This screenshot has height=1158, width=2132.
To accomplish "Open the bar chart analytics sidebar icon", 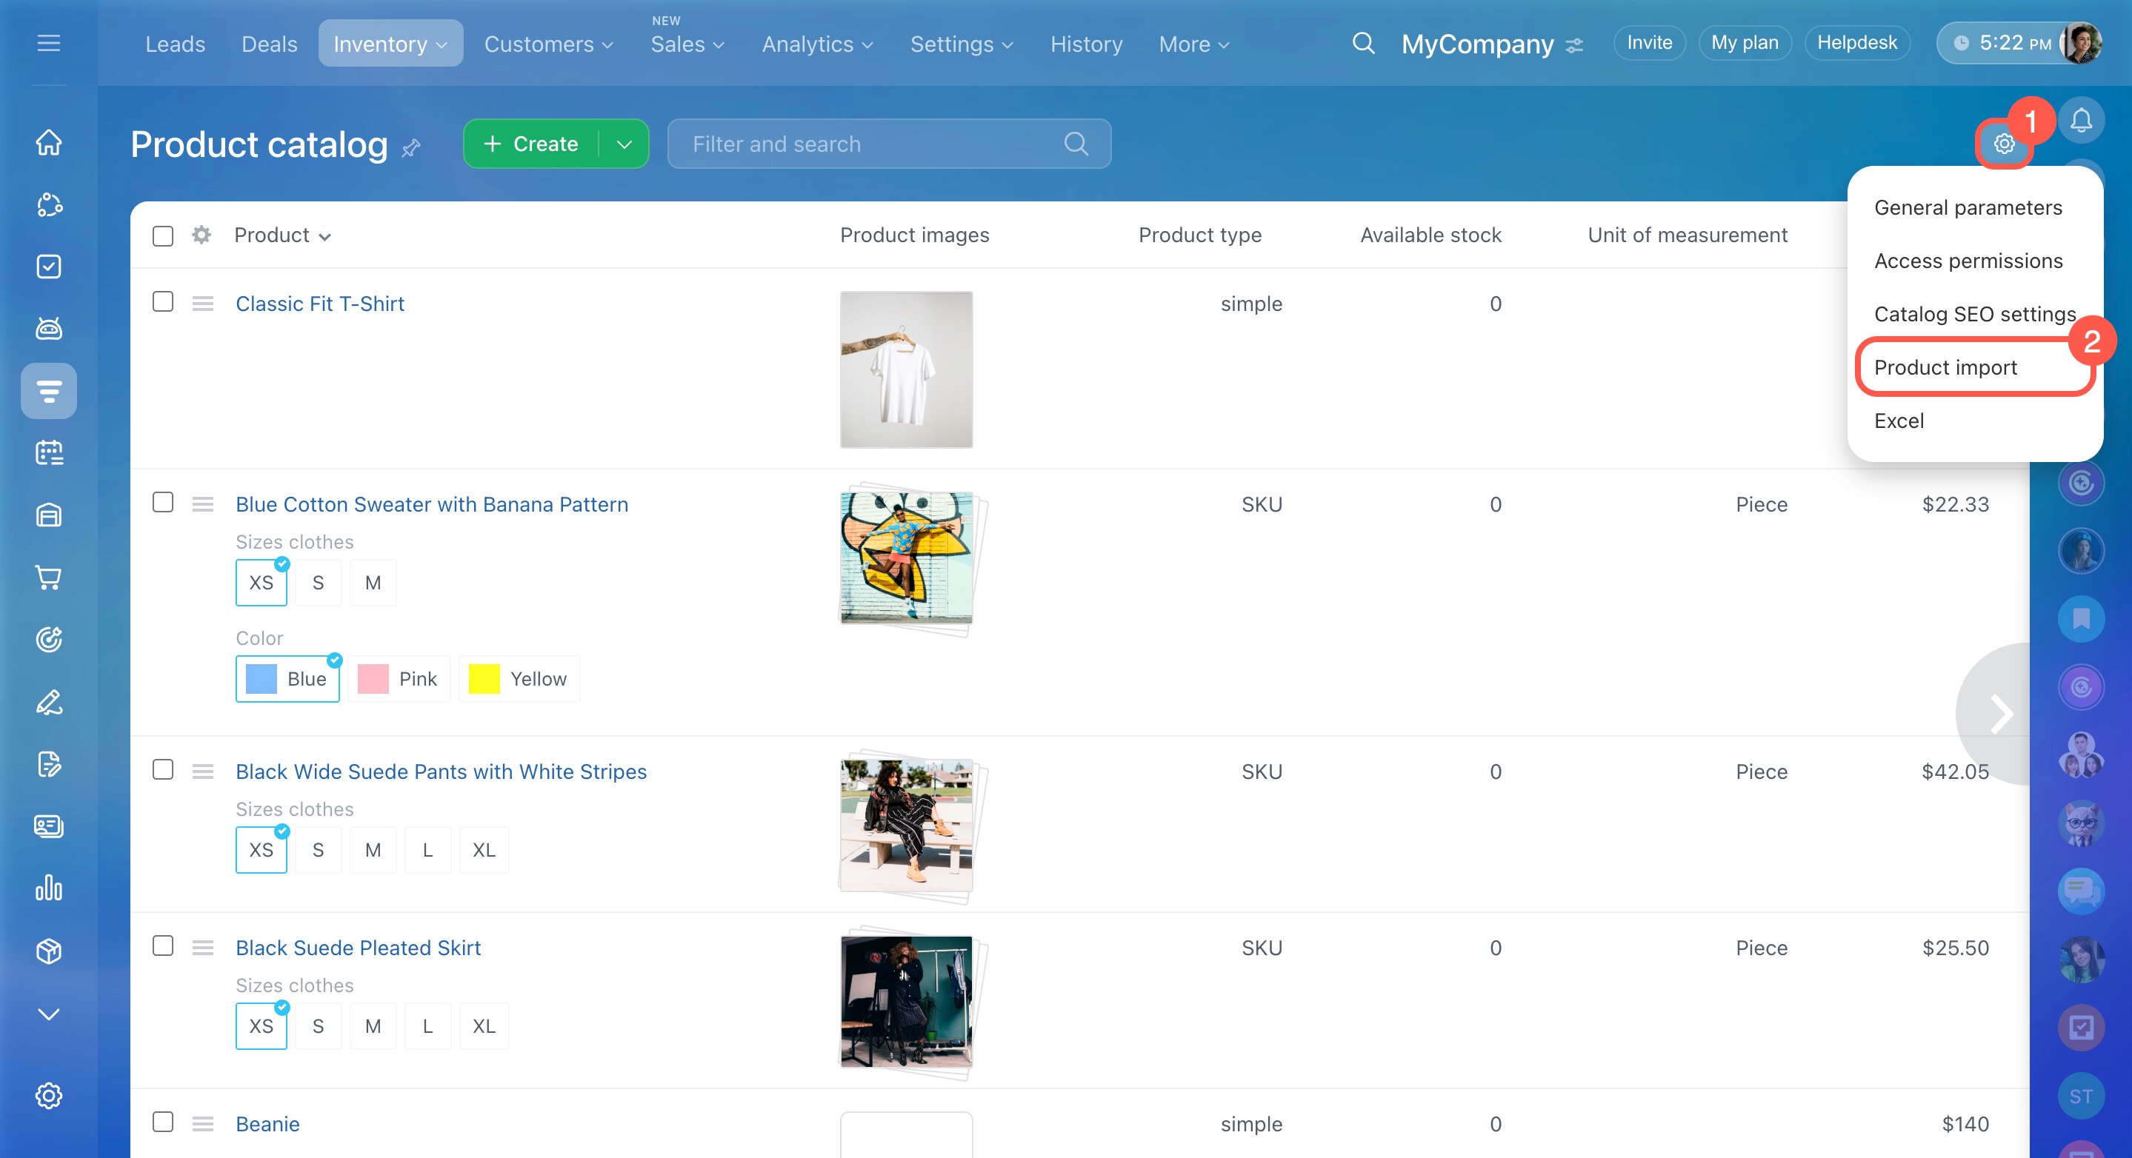I will click(49, 888).
